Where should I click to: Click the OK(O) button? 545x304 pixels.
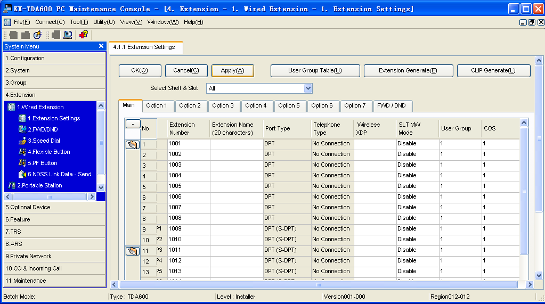coord(140,70)
